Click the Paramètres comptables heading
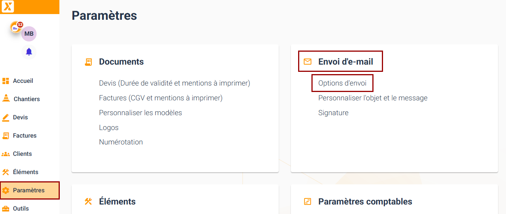The image size is (506, 214). (365, 201)
